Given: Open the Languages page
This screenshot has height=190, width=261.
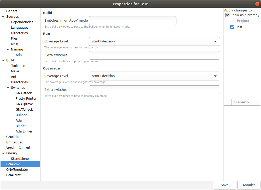Looking at the screenshot, I should 20,28.
